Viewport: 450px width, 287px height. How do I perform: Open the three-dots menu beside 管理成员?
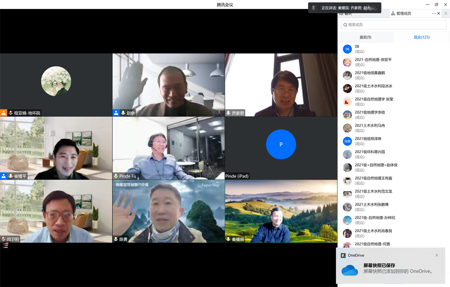(x=434, y=13)
